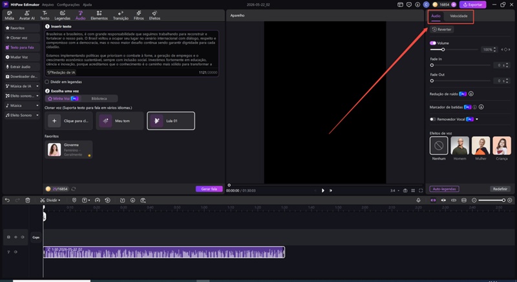Screen dimensions: 517x282
Task: Toggle visibility eye on the audio track
Action: pyautogui.click(x=16, y=252)
